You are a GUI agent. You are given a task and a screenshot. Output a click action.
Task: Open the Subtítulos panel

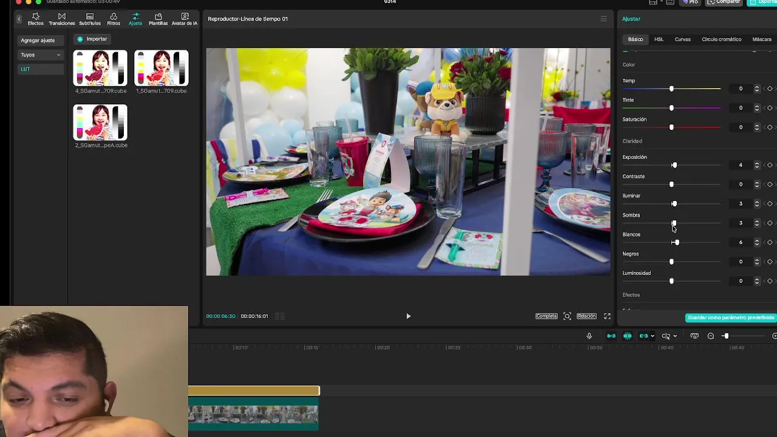point(90,19)
